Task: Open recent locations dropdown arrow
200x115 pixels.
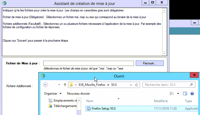Action: (59, 85)
